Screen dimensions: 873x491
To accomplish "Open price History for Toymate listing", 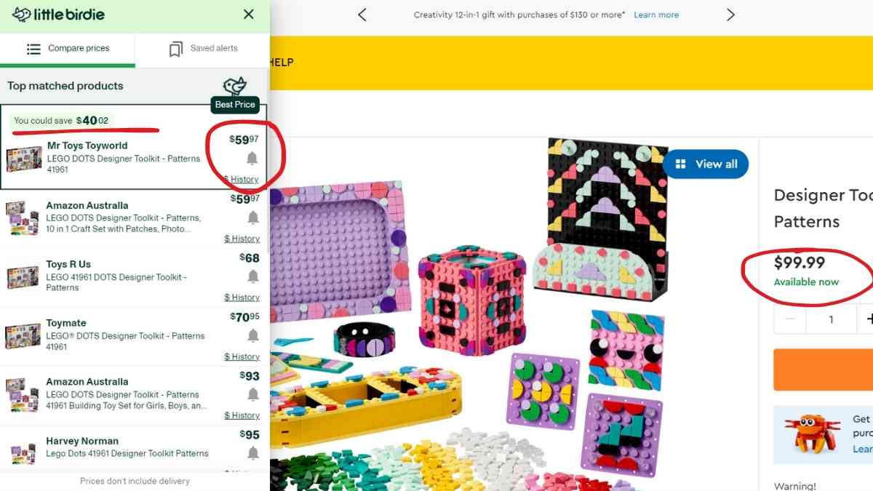I will 242,356.
